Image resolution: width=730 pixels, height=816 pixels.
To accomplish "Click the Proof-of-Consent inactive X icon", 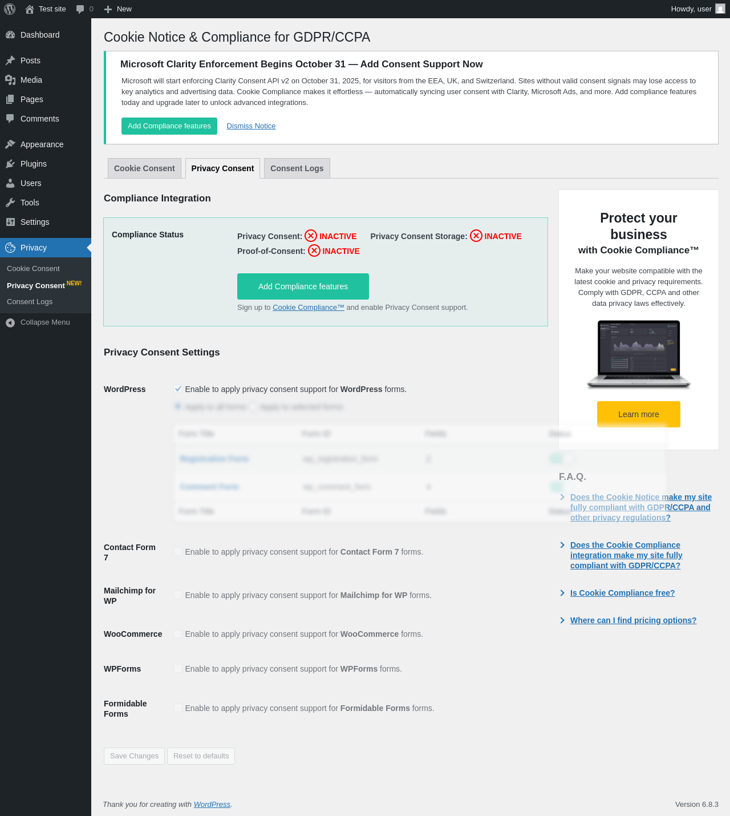I will coord(314,251).
